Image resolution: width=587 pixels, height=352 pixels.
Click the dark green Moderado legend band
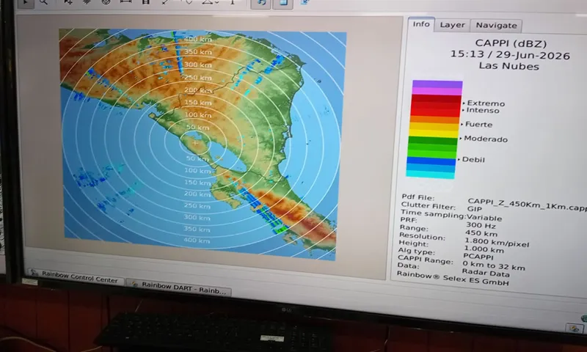pos(433,140)
